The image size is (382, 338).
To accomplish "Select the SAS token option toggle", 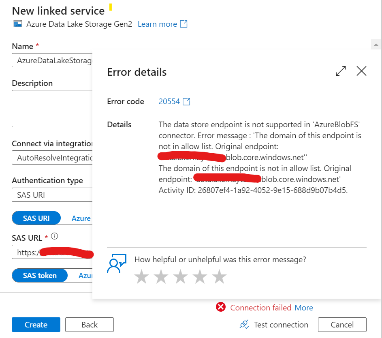I will coord(39,275).
